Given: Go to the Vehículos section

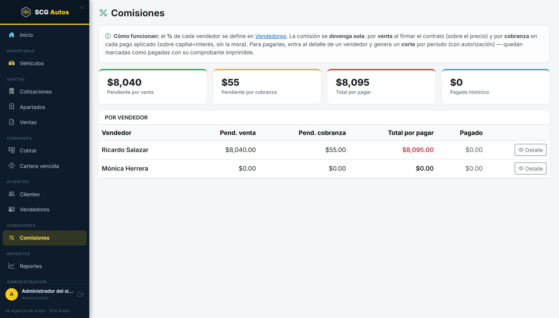Looking at the screenshot, I should click(x=44, y=63).
